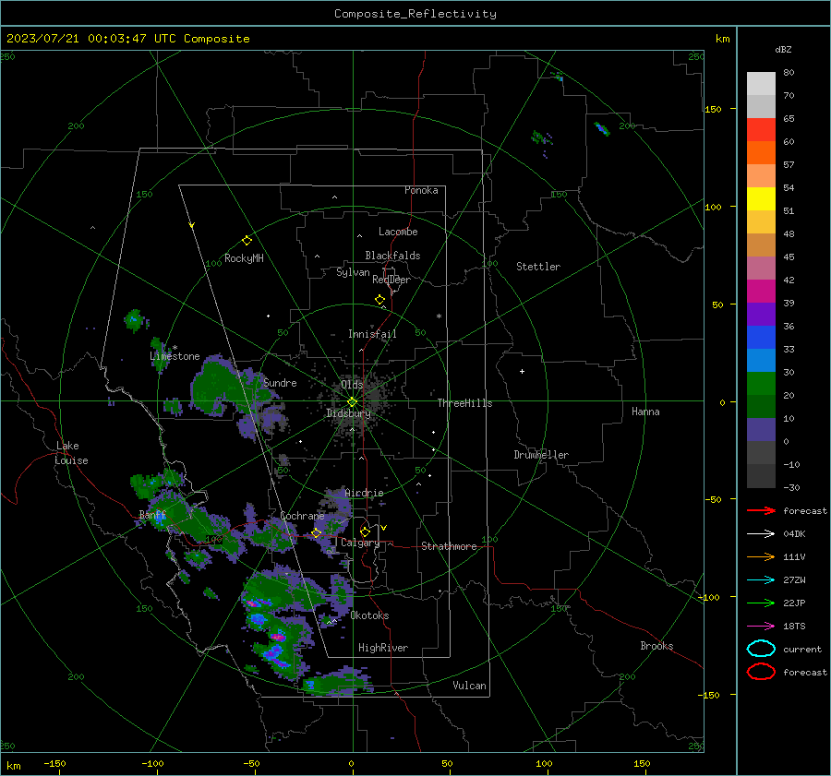The height and width of the screenshot is (776, 831).
Task: Click the magenta storm core southwest of Okotoks
Action: pyautogui.click(x=278, y=636)
